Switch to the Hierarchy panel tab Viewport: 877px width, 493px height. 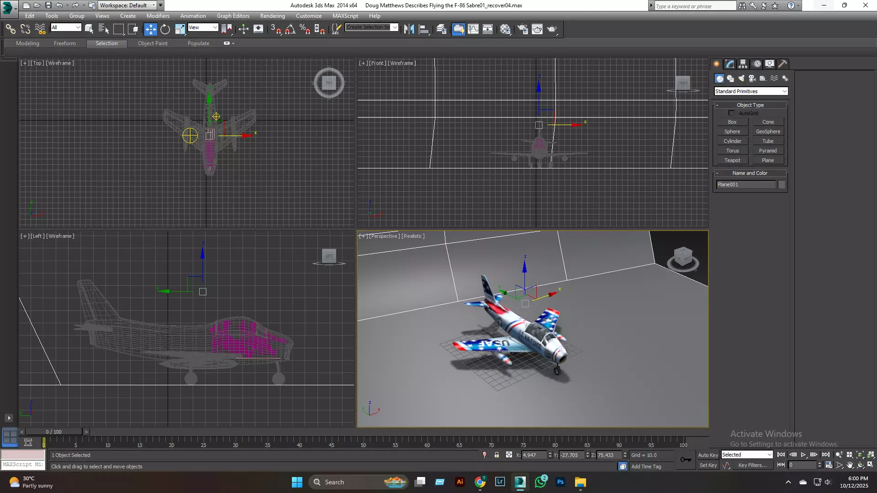743,64
